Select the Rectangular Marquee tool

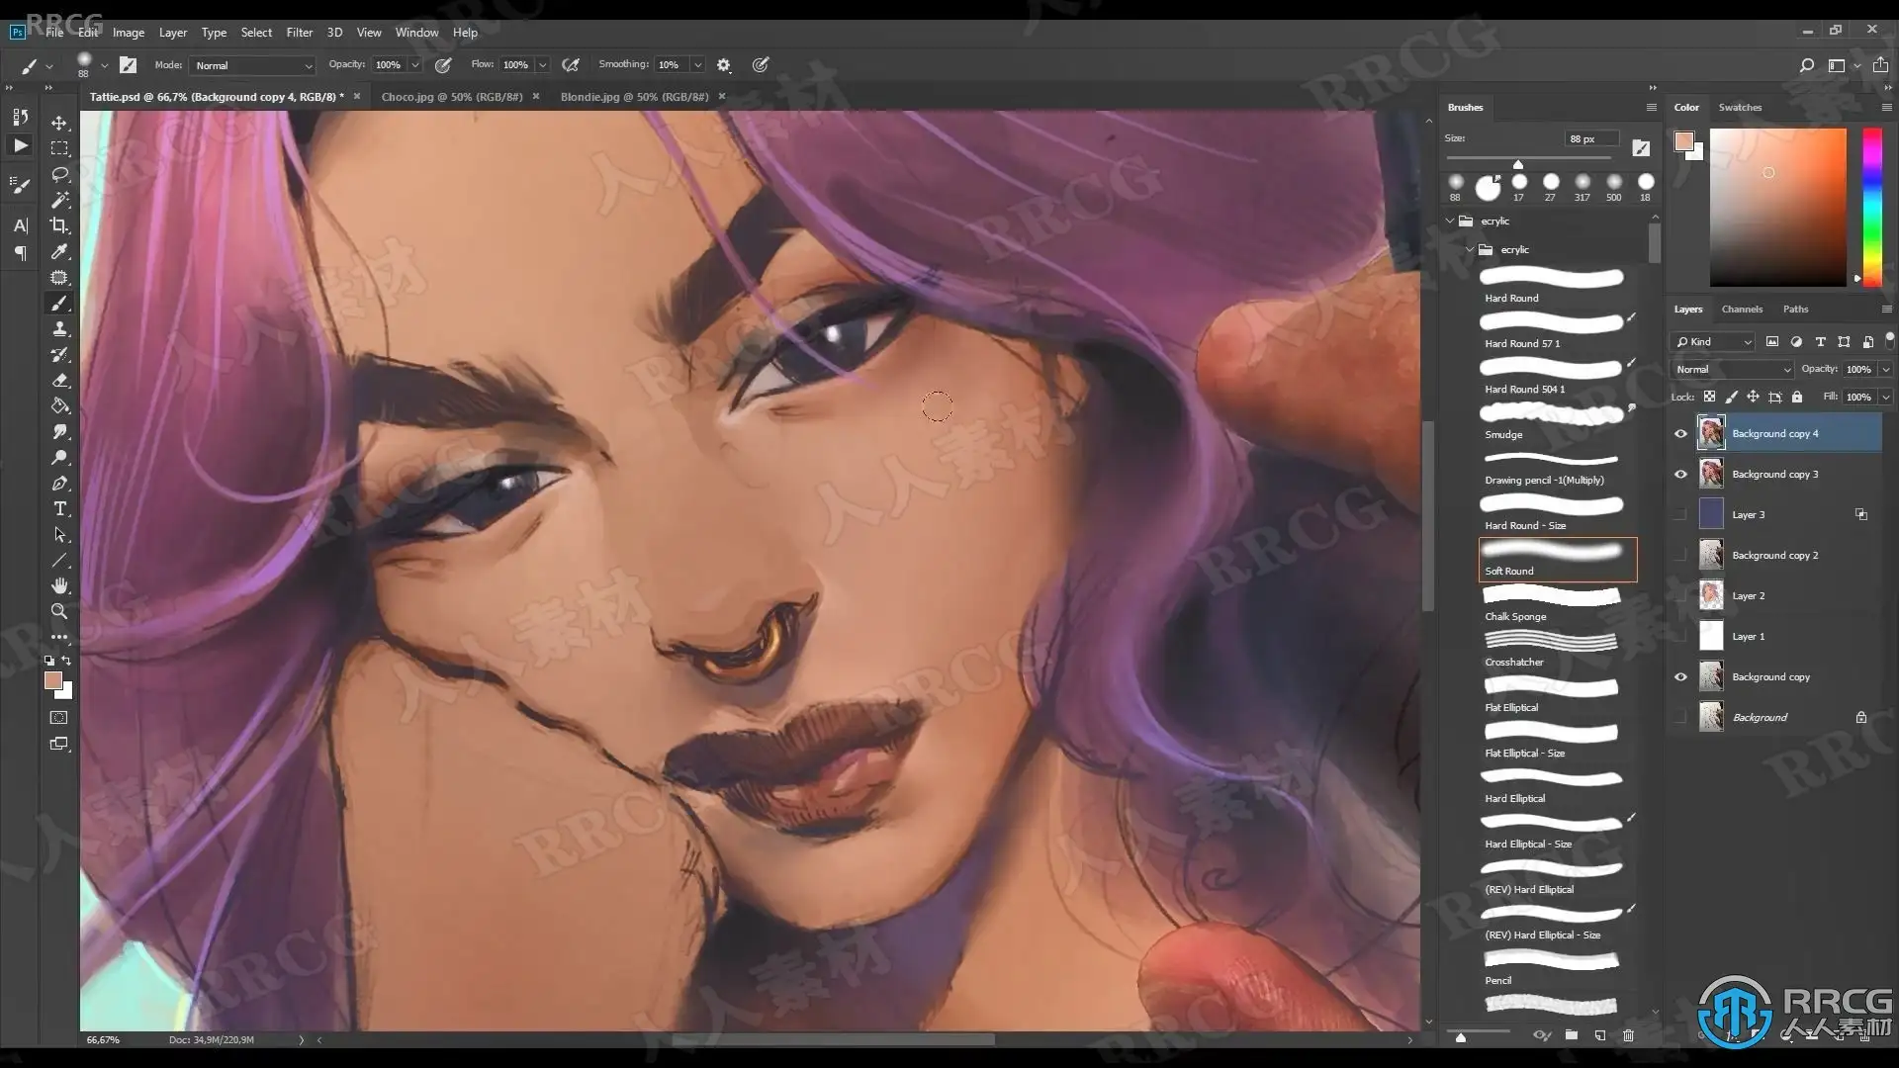point(59,148)
